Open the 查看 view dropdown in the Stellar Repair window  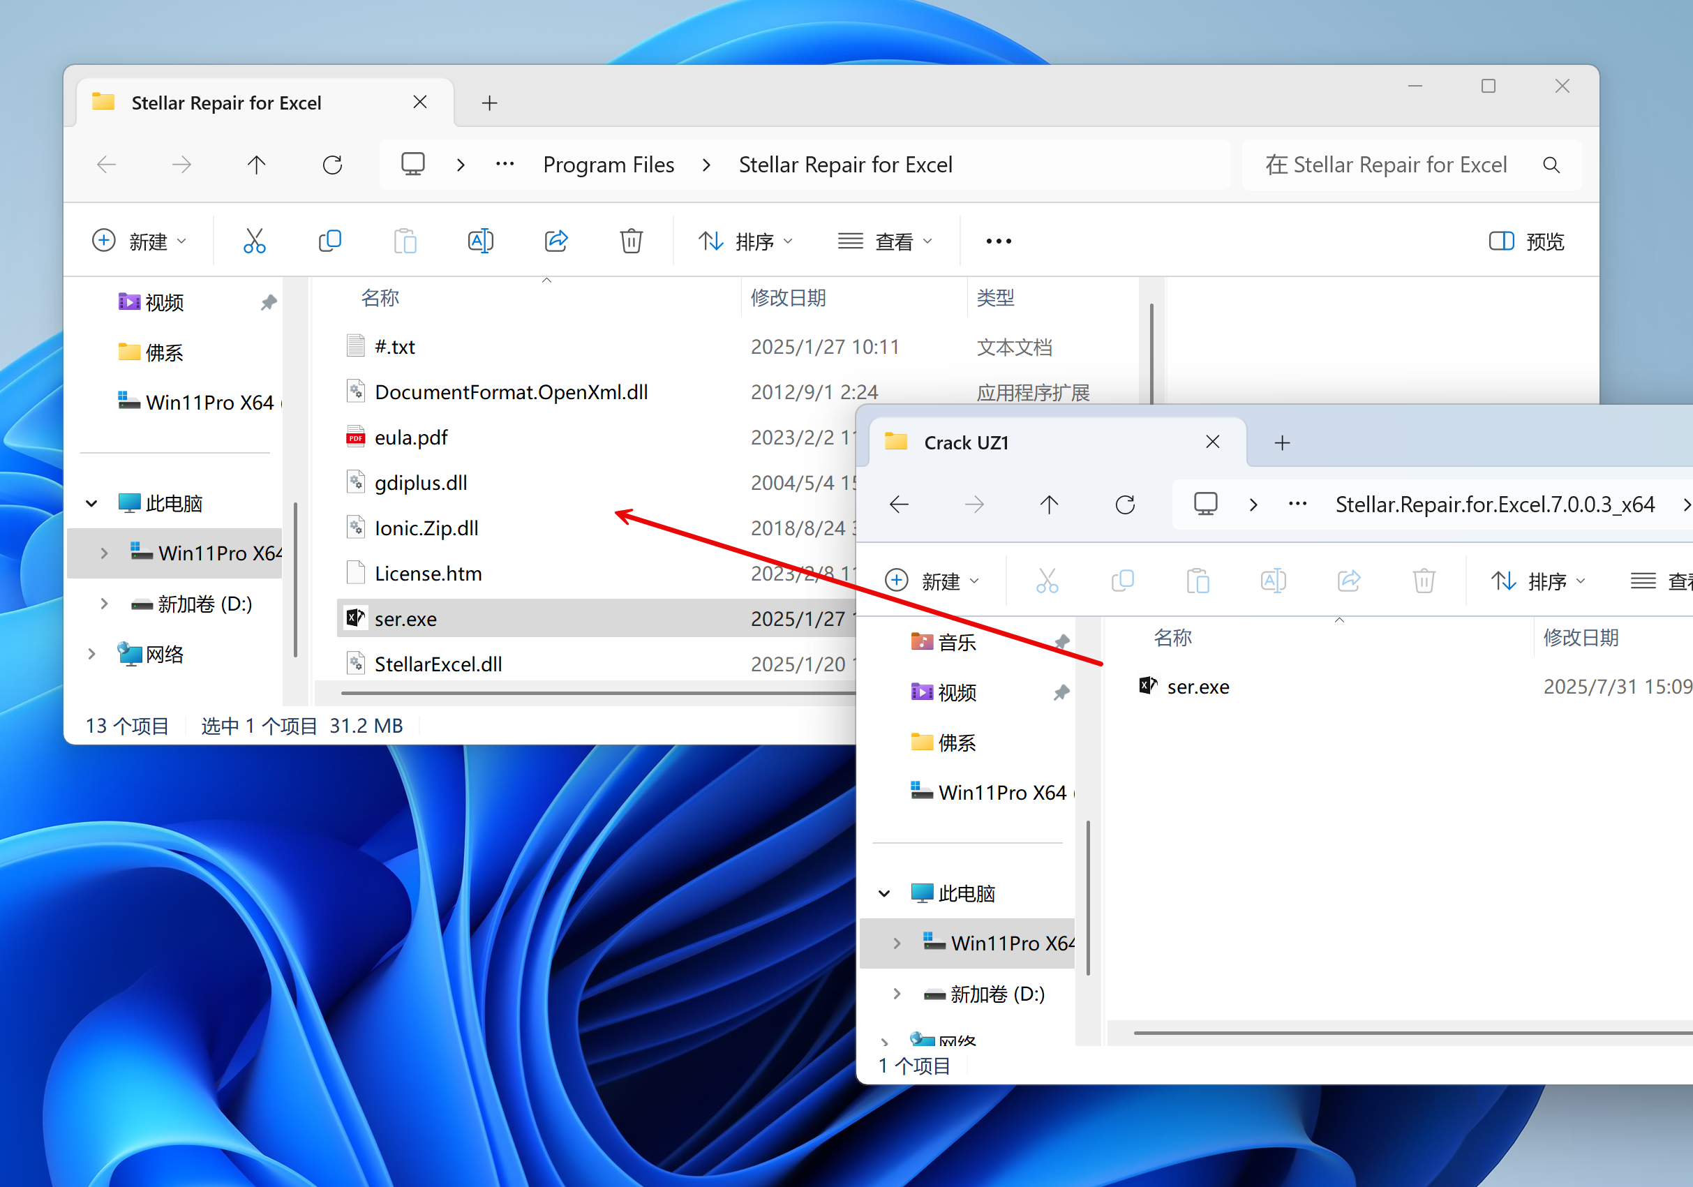pos(886,241)
